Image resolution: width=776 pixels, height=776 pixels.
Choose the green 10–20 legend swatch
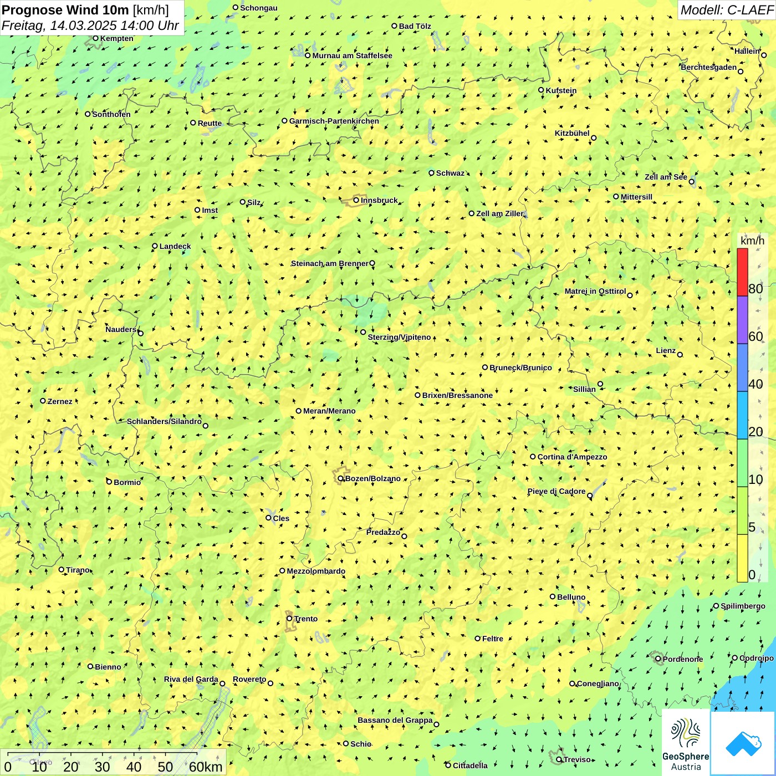click(x=742, y=463)
